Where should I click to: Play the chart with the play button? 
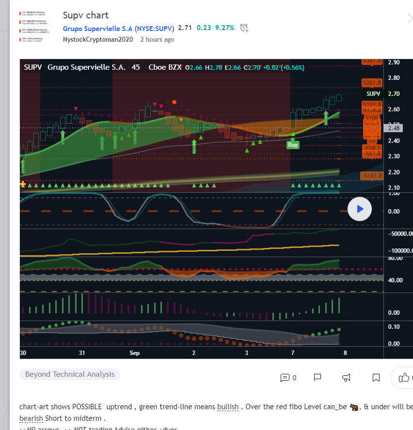[x=360, y=209]
